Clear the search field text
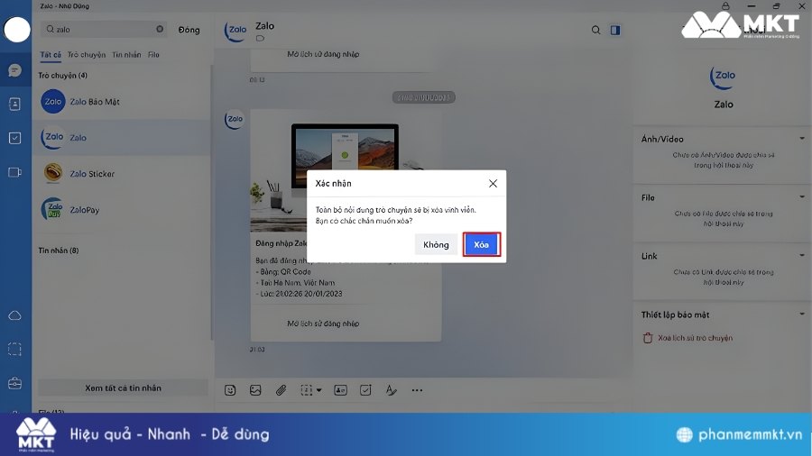 coord(160,29)
